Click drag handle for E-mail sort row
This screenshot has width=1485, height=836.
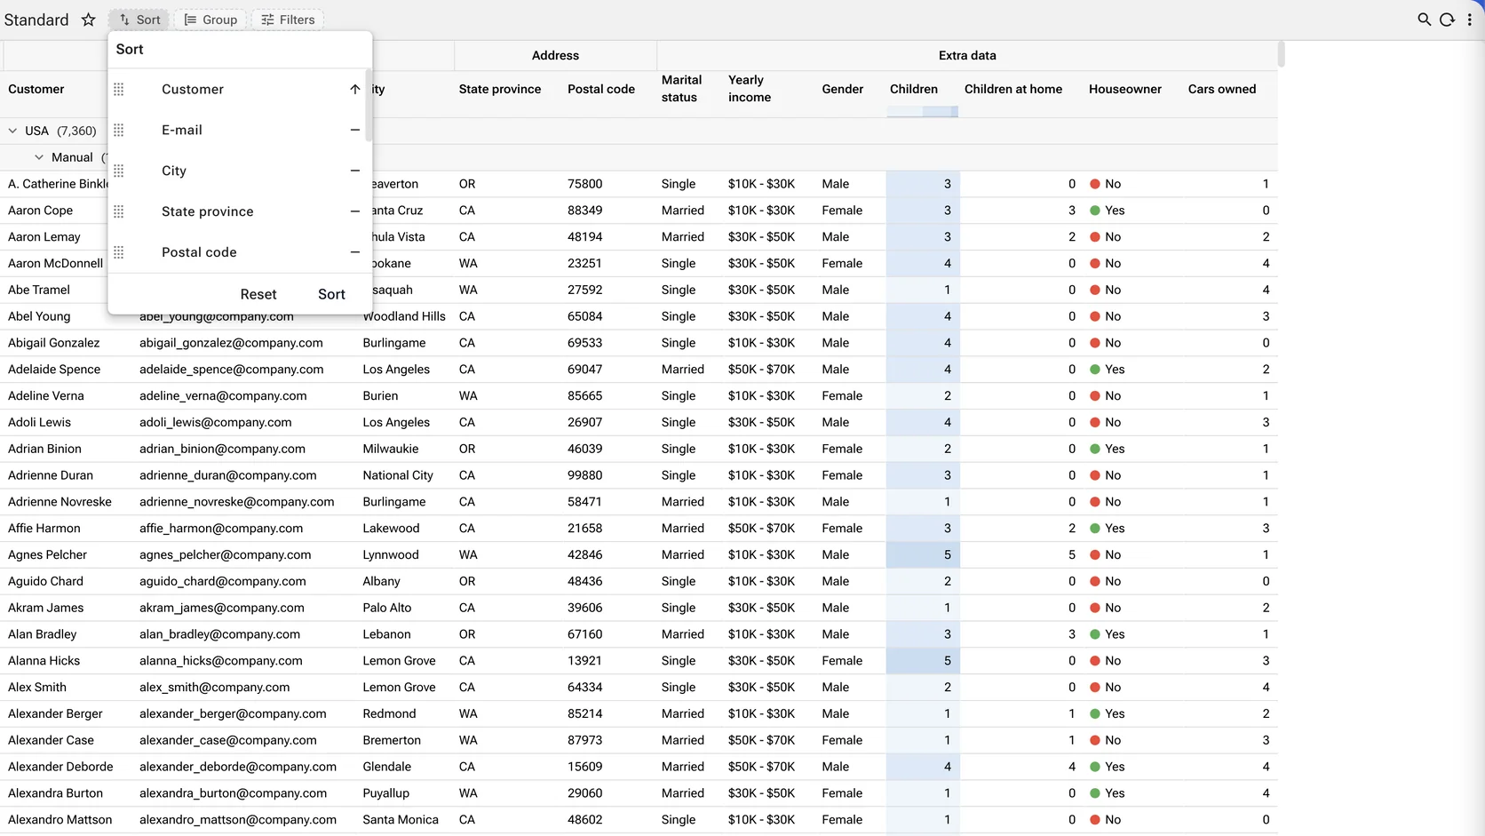tap(119, 131)
